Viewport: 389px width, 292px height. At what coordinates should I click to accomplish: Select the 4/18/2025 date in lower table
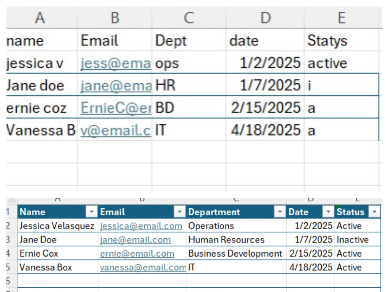pyautogui.click(x=310, y=267)
